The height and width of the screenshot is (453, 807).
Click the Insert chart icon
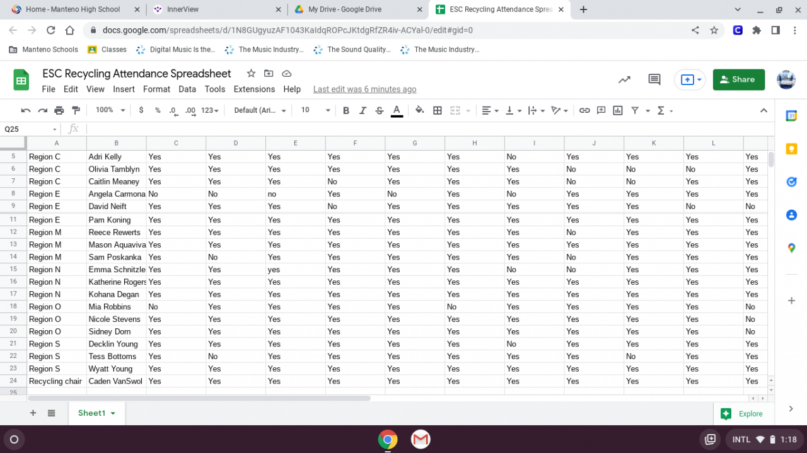coord(618,110)
